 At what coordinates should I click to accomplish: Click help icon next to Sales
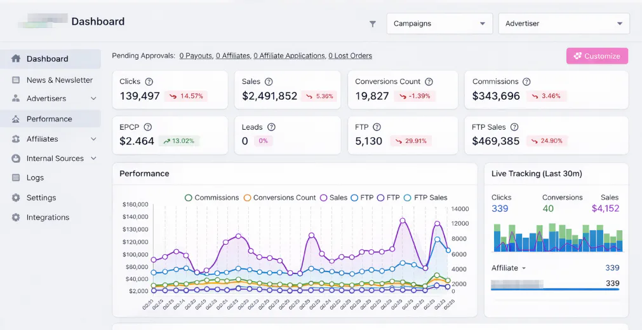[269, 81]
